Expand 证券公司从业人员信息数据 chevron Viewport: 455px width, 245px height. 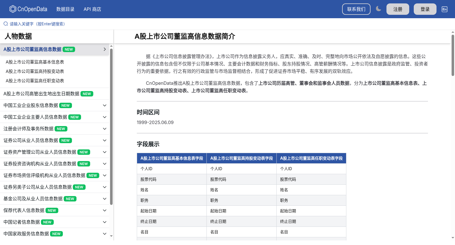click(x=105, y=140)
